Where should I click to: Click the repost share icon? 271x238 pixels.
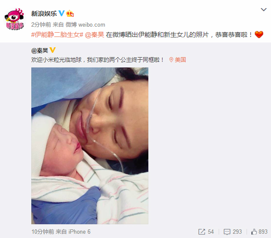pyautogui.click(x=202, y=232)
